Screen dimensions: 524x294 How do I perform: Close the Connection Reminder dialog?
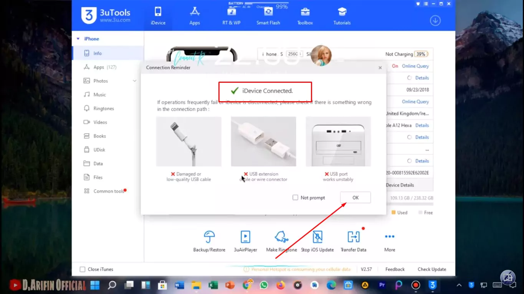[380, 68]
